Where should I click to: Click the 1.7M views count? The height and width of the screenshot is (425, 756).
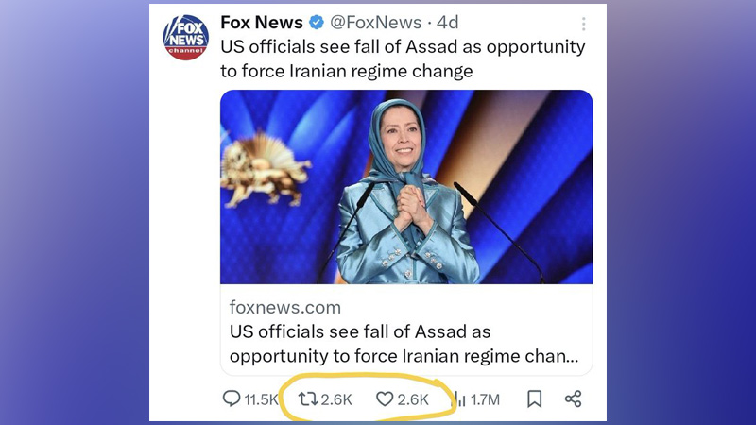[485, 399]
